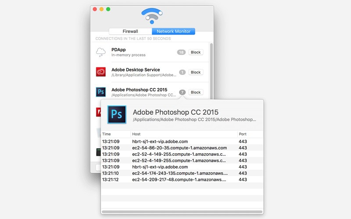
Task: Open Adobe Desktop Service count badge
Action: (x=182, y=72)
